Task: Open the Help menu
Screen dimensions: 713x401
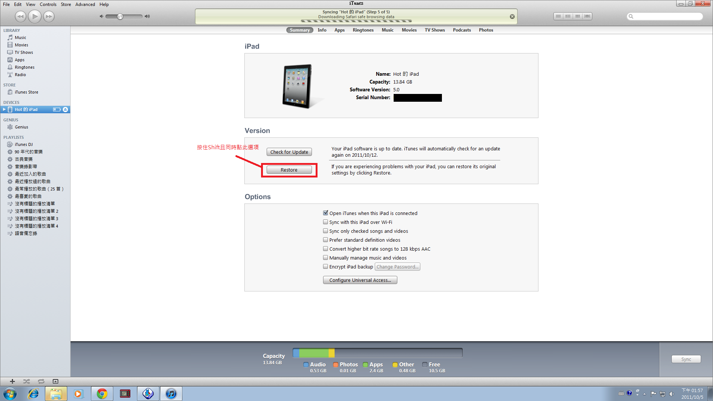Action: (x=104, y=4)
